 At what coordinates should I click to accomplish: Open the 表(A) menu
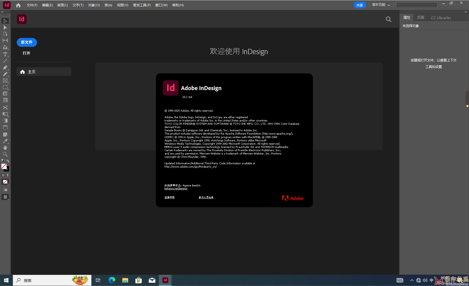click(108, 5)
